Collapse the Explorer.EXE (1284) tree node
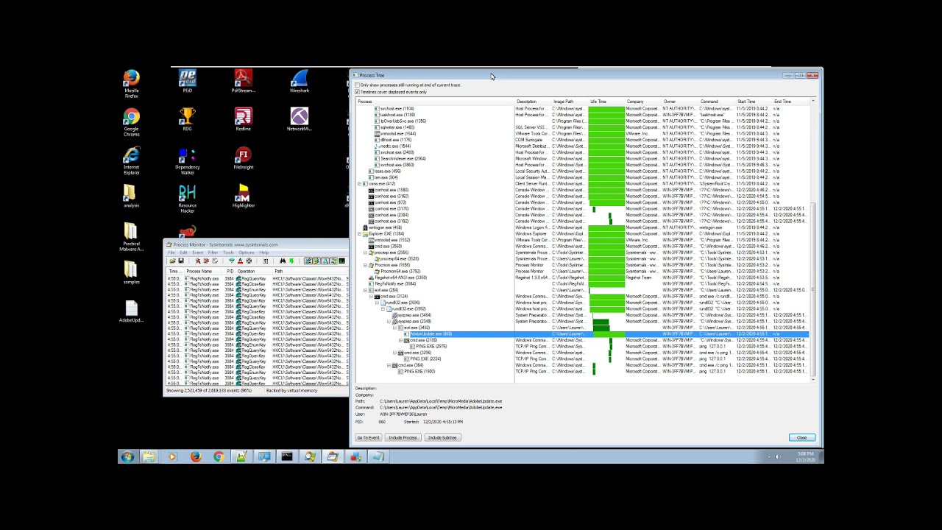 [x=359, y=234]
